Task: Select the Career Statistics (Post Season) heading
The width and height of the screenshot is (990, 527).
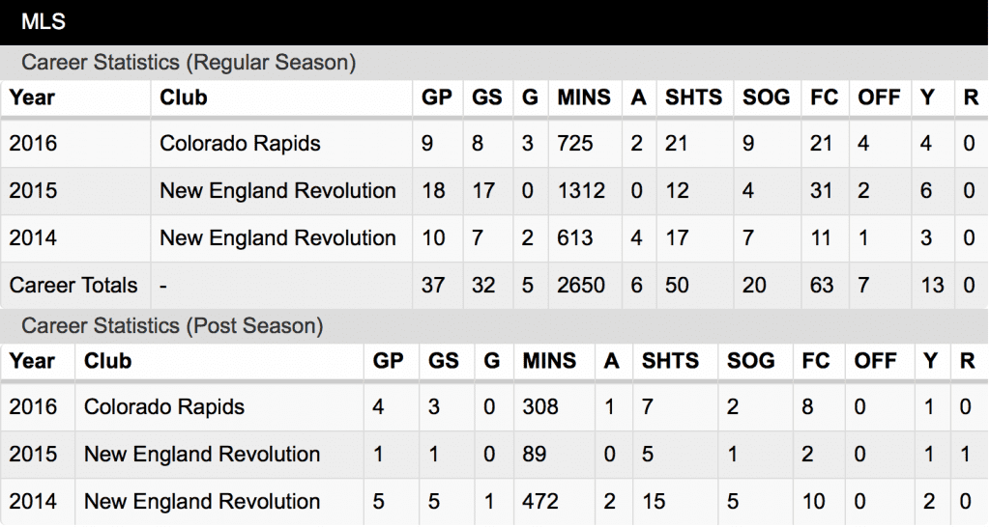Action: point(172,326)
